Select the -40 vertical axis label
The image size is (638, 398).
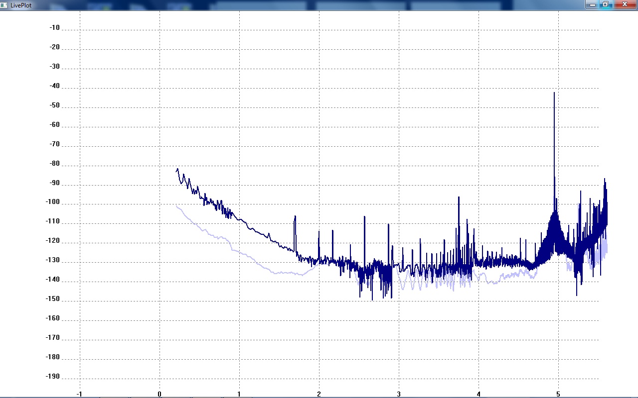click(x=55, y=86)
